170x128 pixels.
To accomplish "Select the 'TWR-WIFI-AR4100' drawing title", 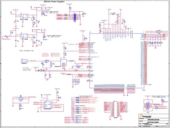I will pyautogui.click(x=153, y=120).
